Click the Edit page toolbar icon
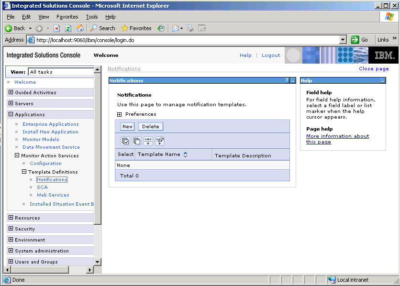This screenshot has width=400, height=286. (x=202, y=28)
